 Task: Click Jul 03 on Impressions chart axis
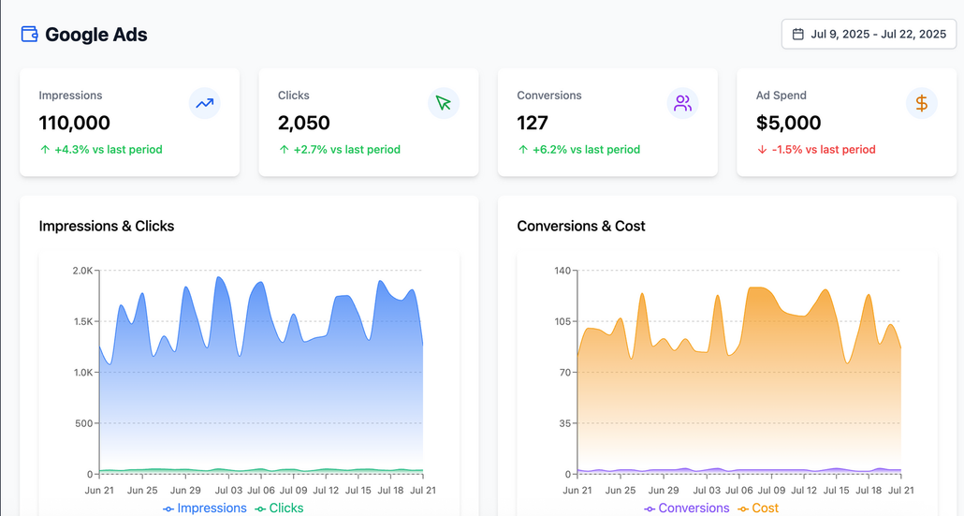(x=228, y=490)
